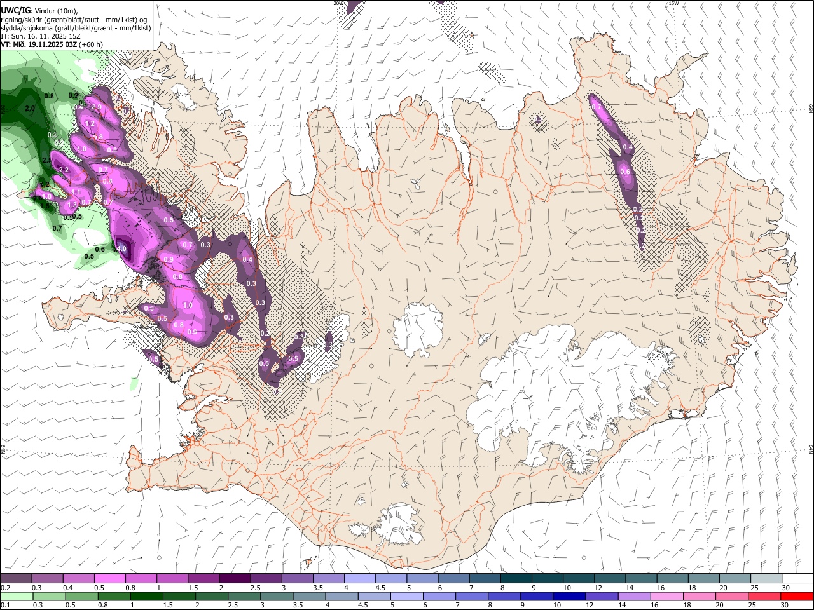Screen dimensions: 814x610
Task: Select bright pink upper legend swatch 0.5 to 0.8
Action: 109,579
